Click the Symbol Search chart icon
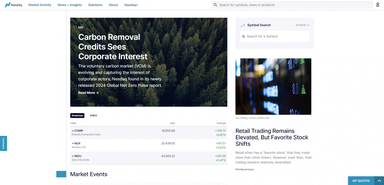Image resolution: width=384 pixels, height=185 pixels. click(242, 25)
